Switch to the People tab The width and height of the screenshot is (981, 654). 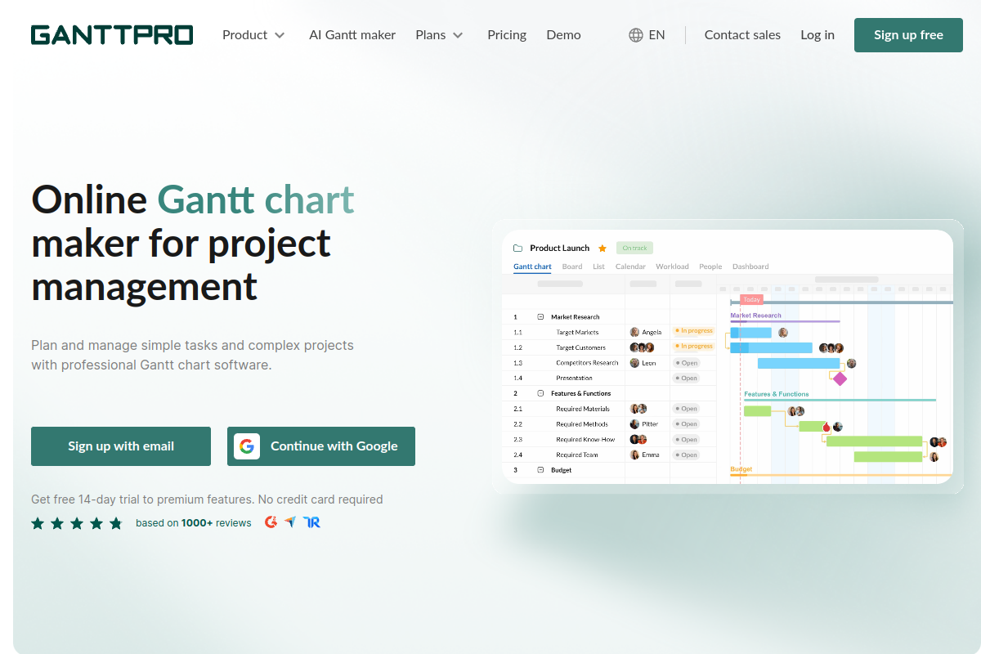[x=710, y=267]
